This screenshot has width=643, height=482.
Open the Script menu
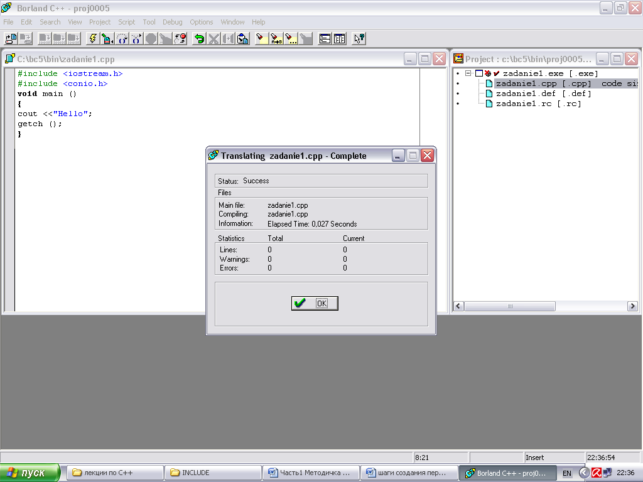pos(126,22)
